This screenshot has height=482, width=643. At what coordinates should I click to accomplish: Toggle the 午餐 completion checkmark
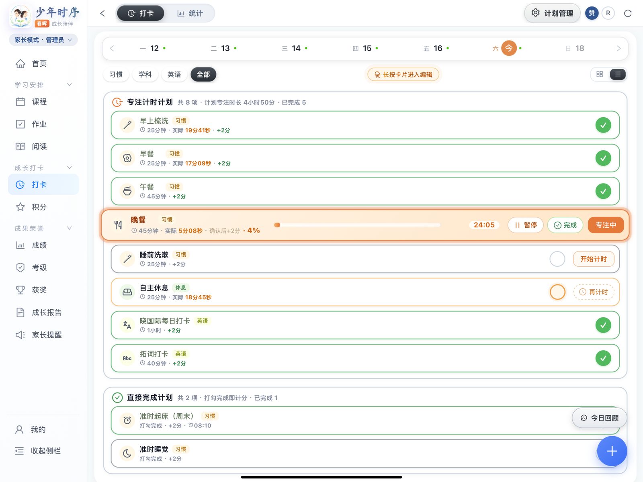tap(603, 191)
